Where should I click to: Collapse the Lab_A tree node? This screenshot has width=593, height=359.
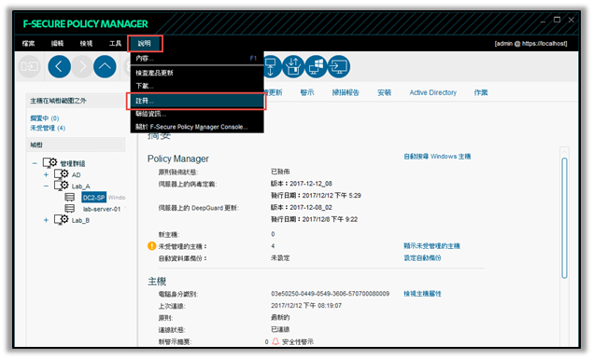point(46,186)
